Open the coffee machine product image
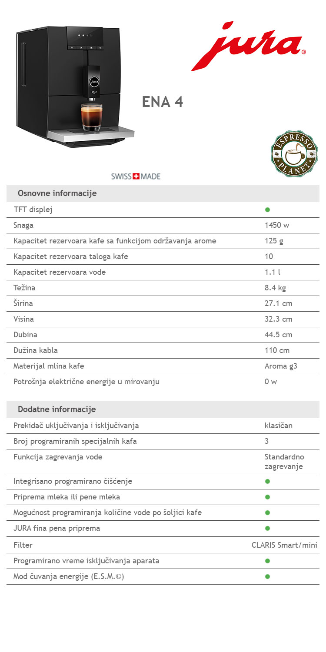326x652 pixels. (75, 86)
